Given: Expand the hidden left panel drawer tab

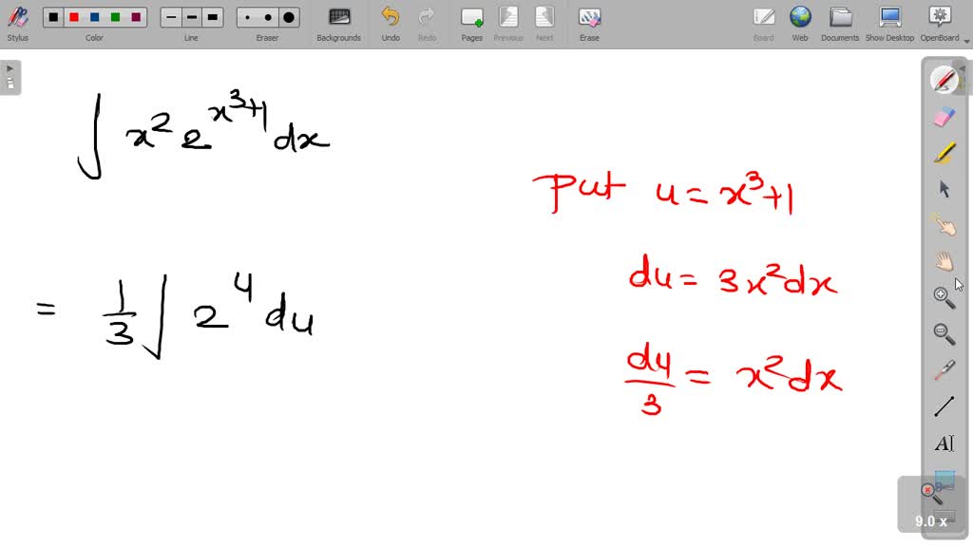Looking at the screenshot, I should (x=10, y=68).
